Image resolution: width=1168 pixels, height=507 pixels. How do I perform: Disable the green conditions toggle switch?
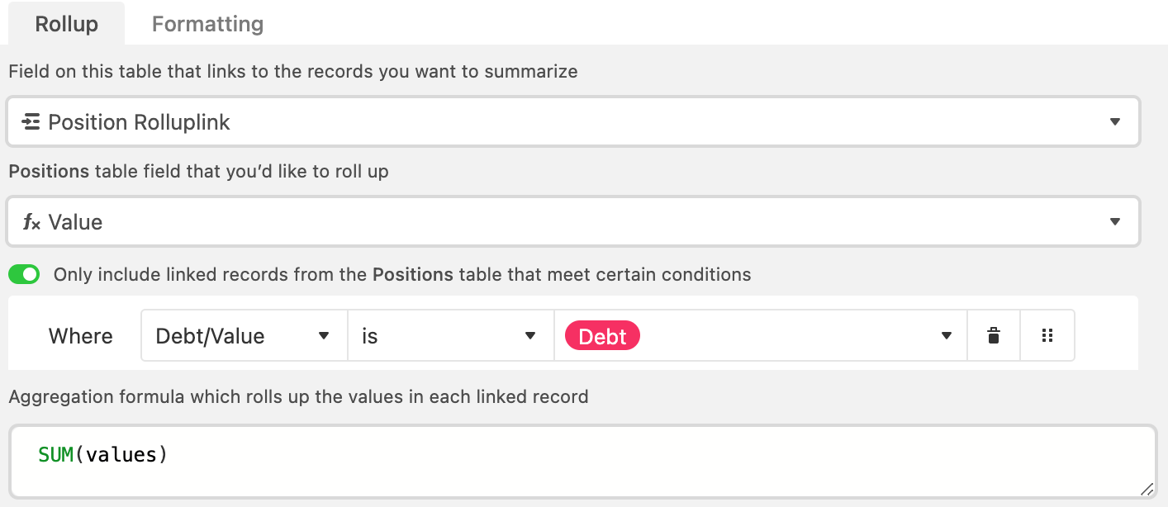click(24, 275)
